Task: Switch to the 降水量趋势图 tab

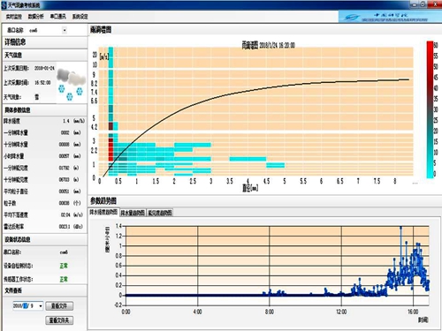Action: [133, 213]
